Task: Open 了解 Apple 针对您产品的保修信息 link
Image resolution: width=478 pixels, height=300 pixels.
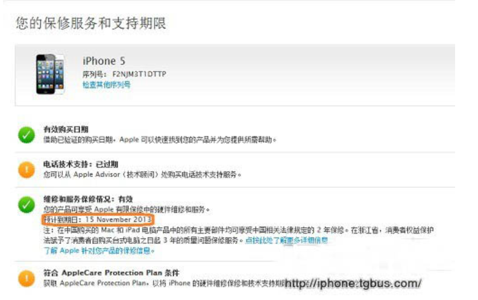Action: [x=99, y=251]
